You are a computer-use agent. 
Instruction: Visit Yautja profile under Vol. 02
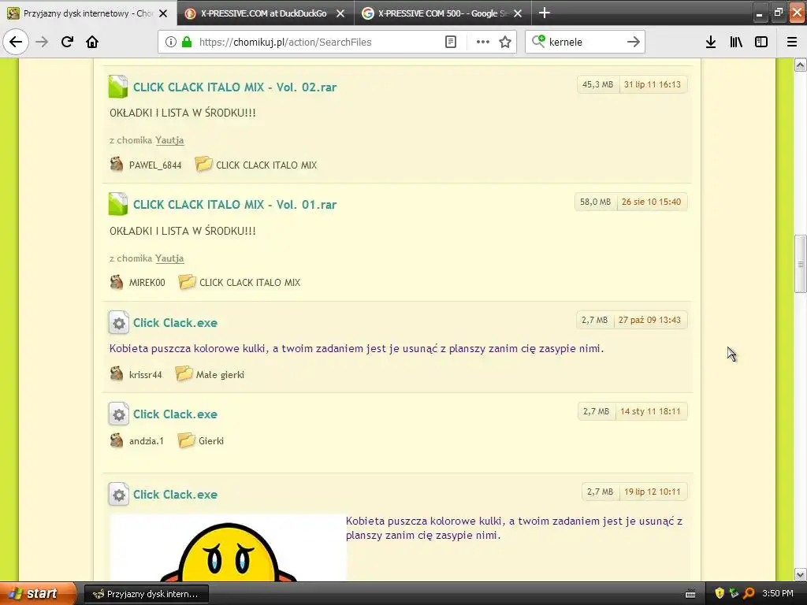tap(169, 140)
